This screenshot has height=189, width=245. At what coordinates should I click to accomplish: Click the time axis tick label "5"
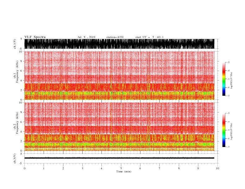[121, 168]
